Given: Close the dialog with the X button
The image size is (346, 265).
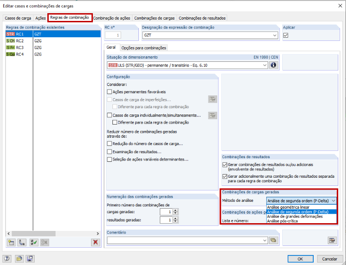Looking at the screenshot, I should click(340, 6).
